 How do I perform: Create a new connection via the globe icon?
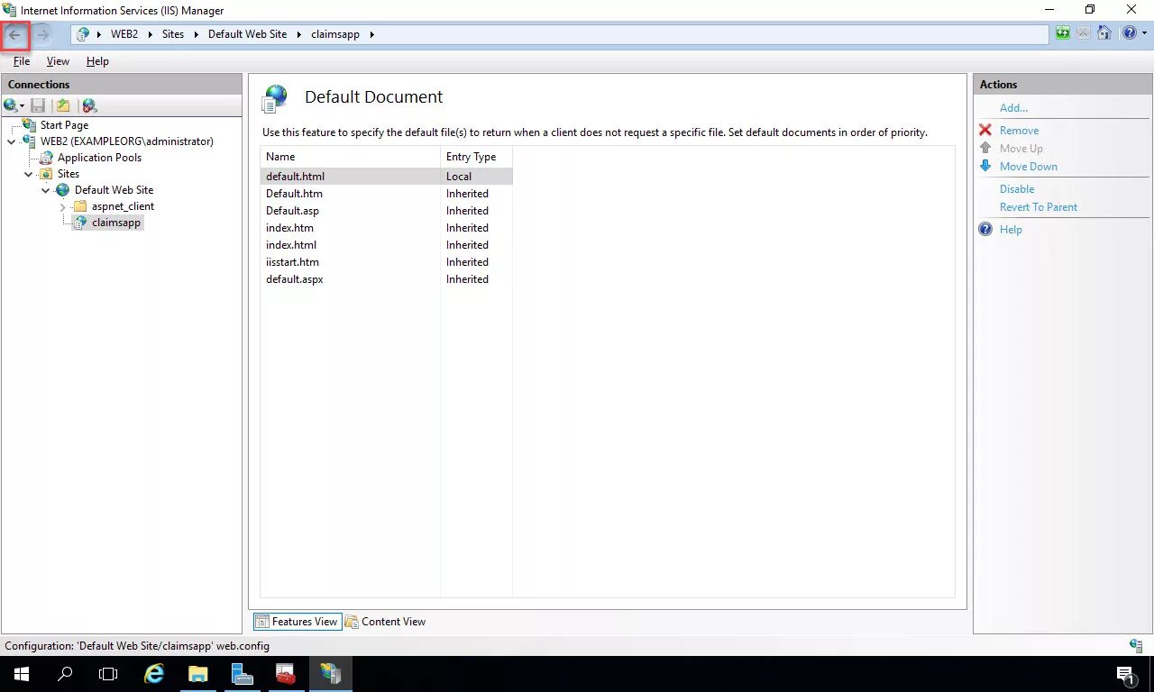(x=9, y=105)
